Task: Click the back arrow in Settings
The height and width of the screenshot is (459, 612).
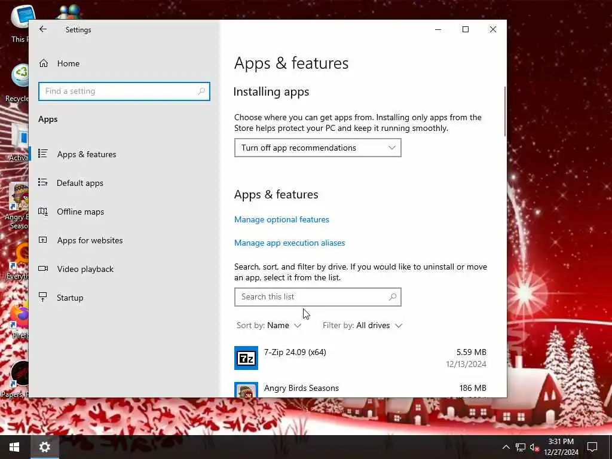Action: [43, 29]
